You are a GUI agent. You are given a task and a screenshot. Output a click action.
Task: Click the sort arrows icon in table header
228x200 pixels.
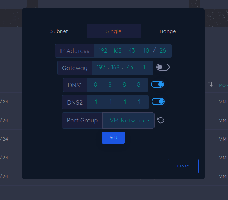coord(210,85)
